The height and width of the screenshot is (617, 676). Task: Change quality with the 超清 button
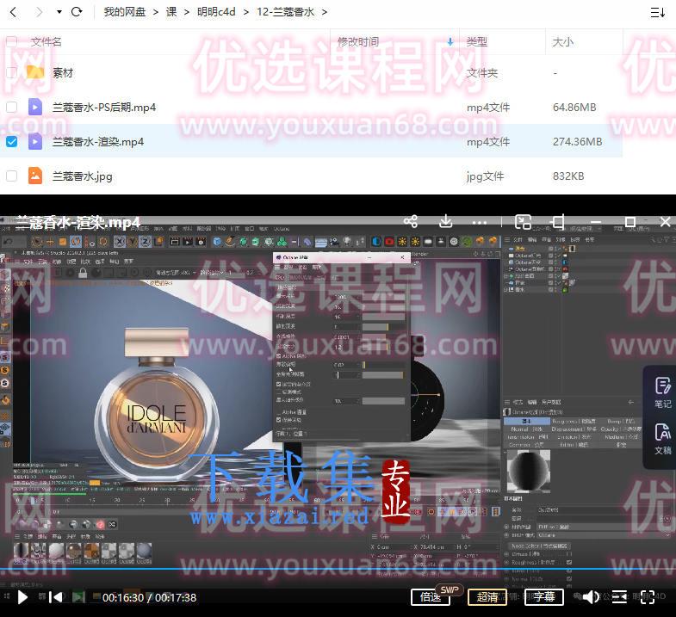pos(487,597)
